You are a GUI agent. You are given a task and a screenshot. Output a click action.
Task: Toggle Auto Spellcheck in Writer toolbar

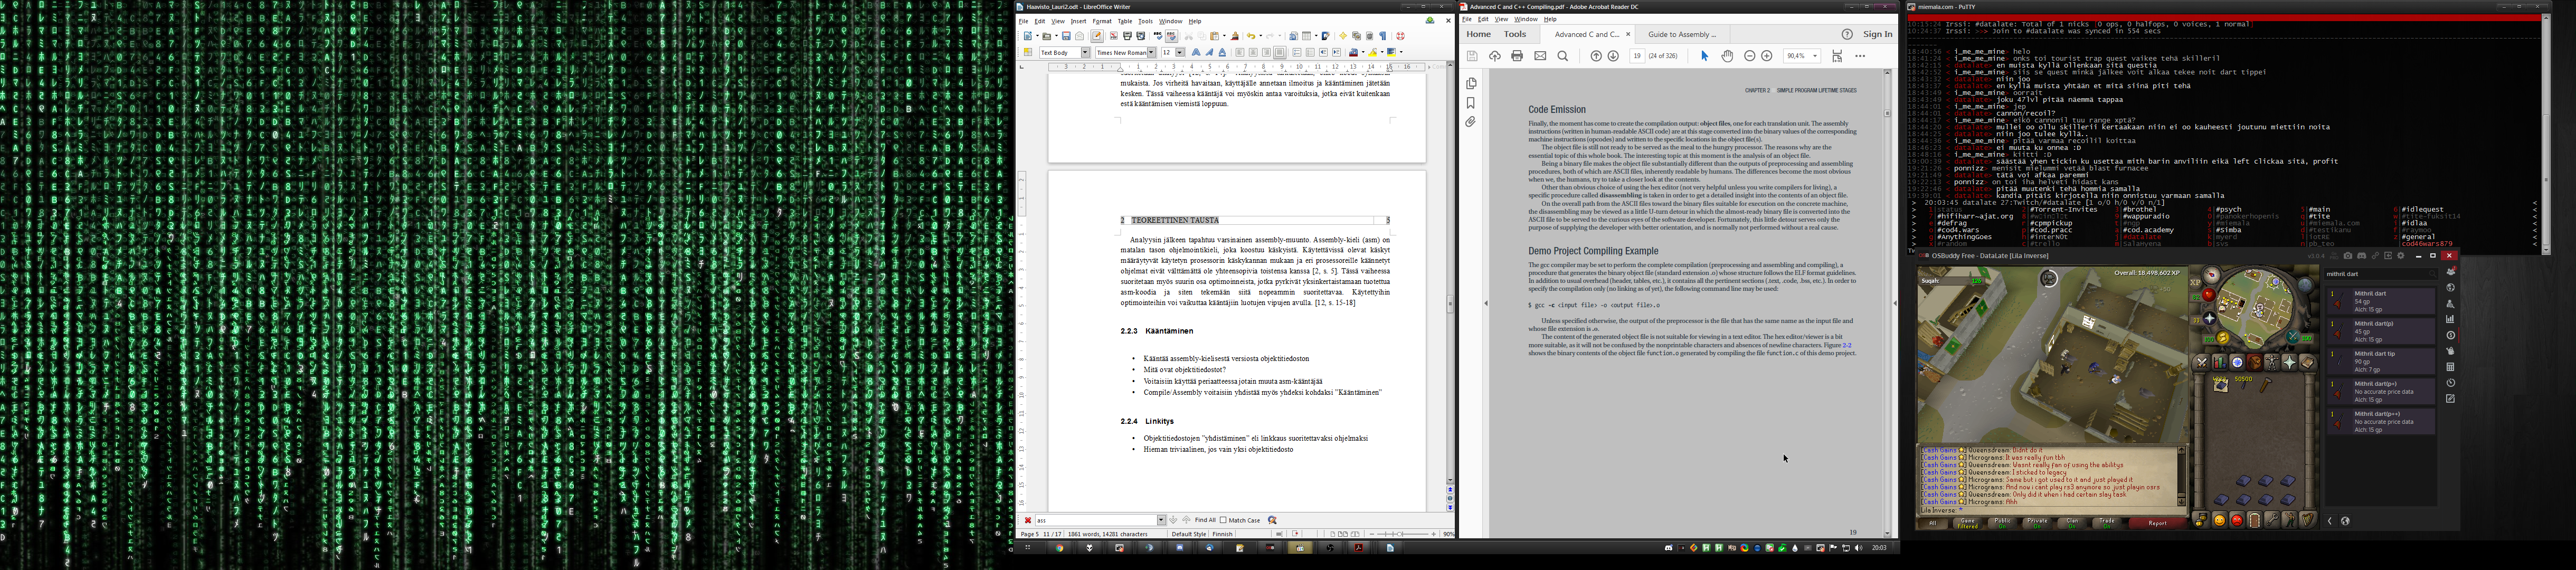pyautogui.click(x=1171, y=36)
